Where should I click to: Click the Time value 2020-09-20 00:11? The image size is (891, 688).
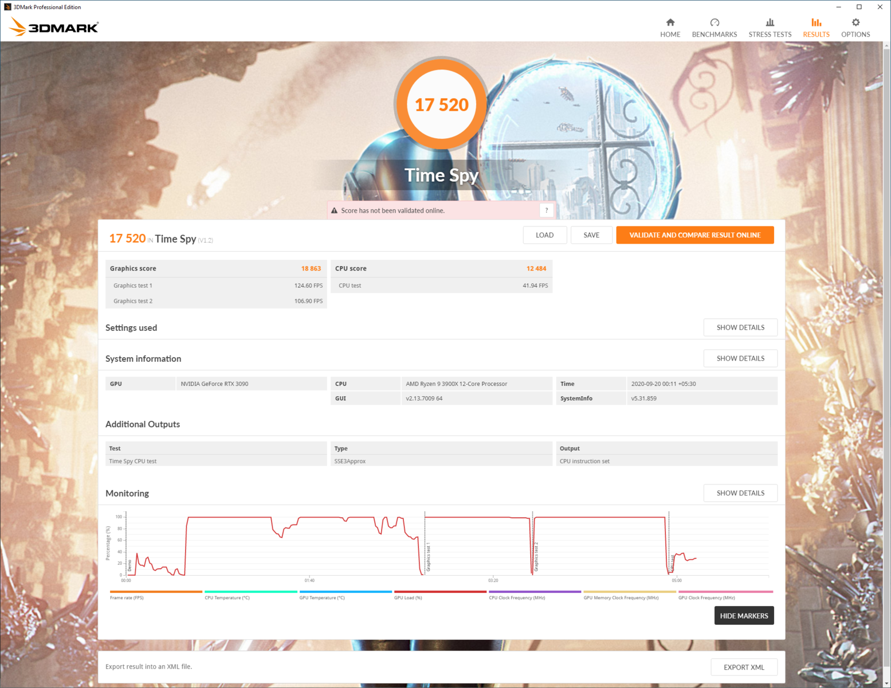tap(664, 384)
